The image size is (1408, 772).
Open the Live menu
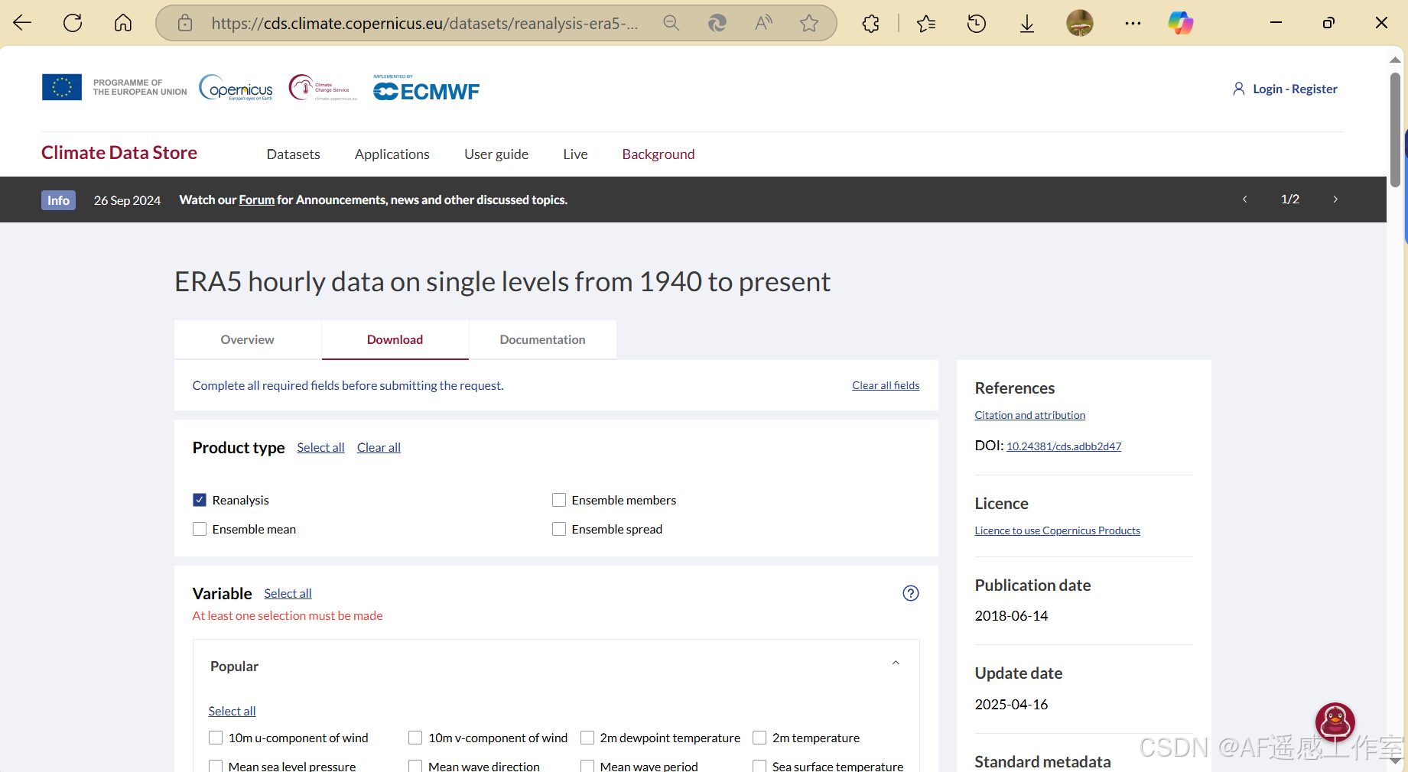[x=575, y=154]
